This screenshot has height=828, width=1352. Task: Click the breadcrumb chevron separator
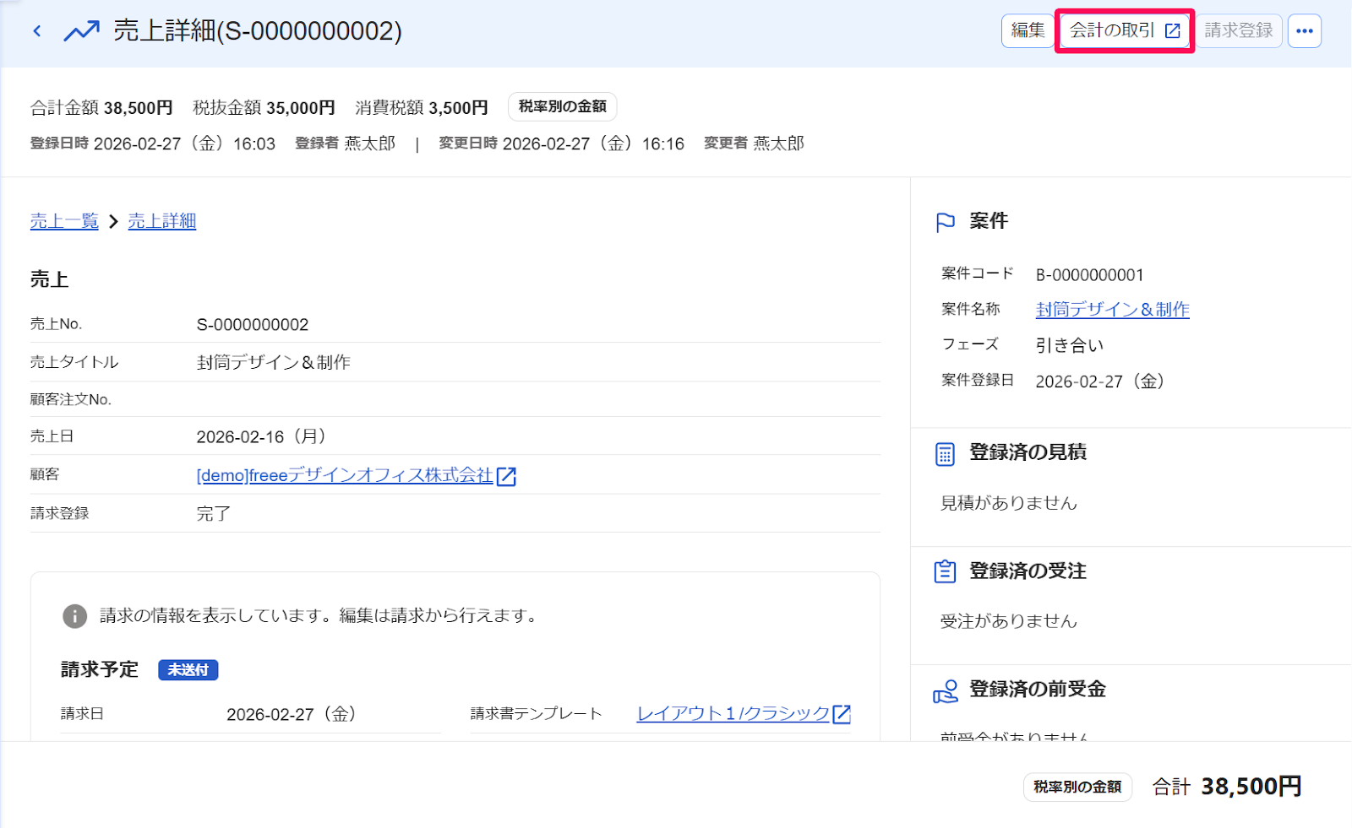click(x=113, y=221)
